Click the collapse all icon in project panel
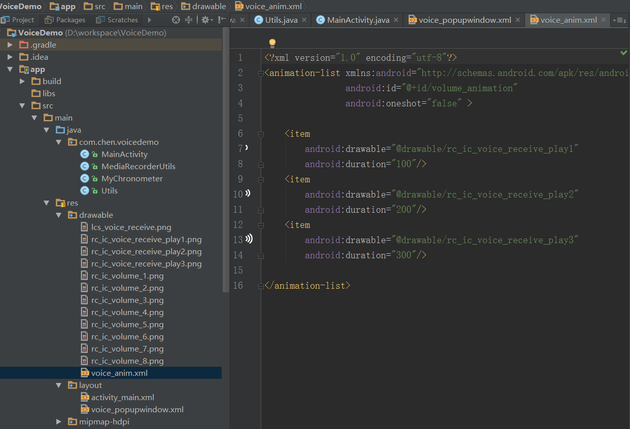The image size is (630, 429). coord(189,20)
